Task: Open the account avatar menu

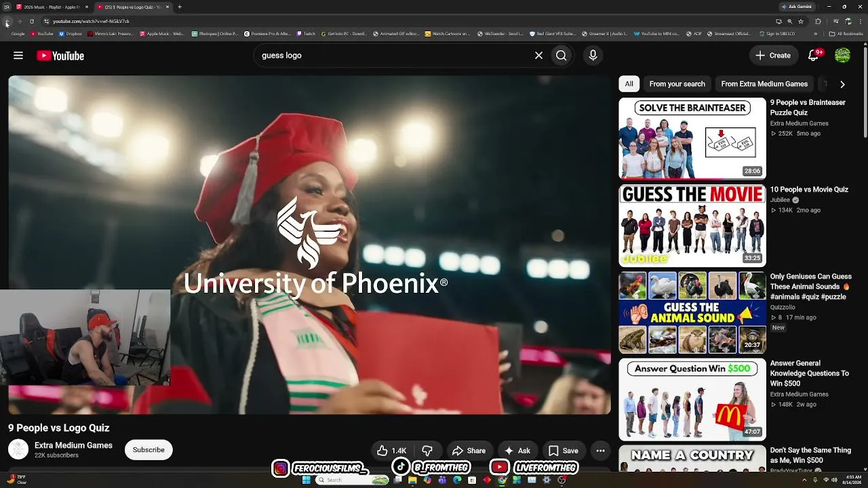Action: coord(842,56)
